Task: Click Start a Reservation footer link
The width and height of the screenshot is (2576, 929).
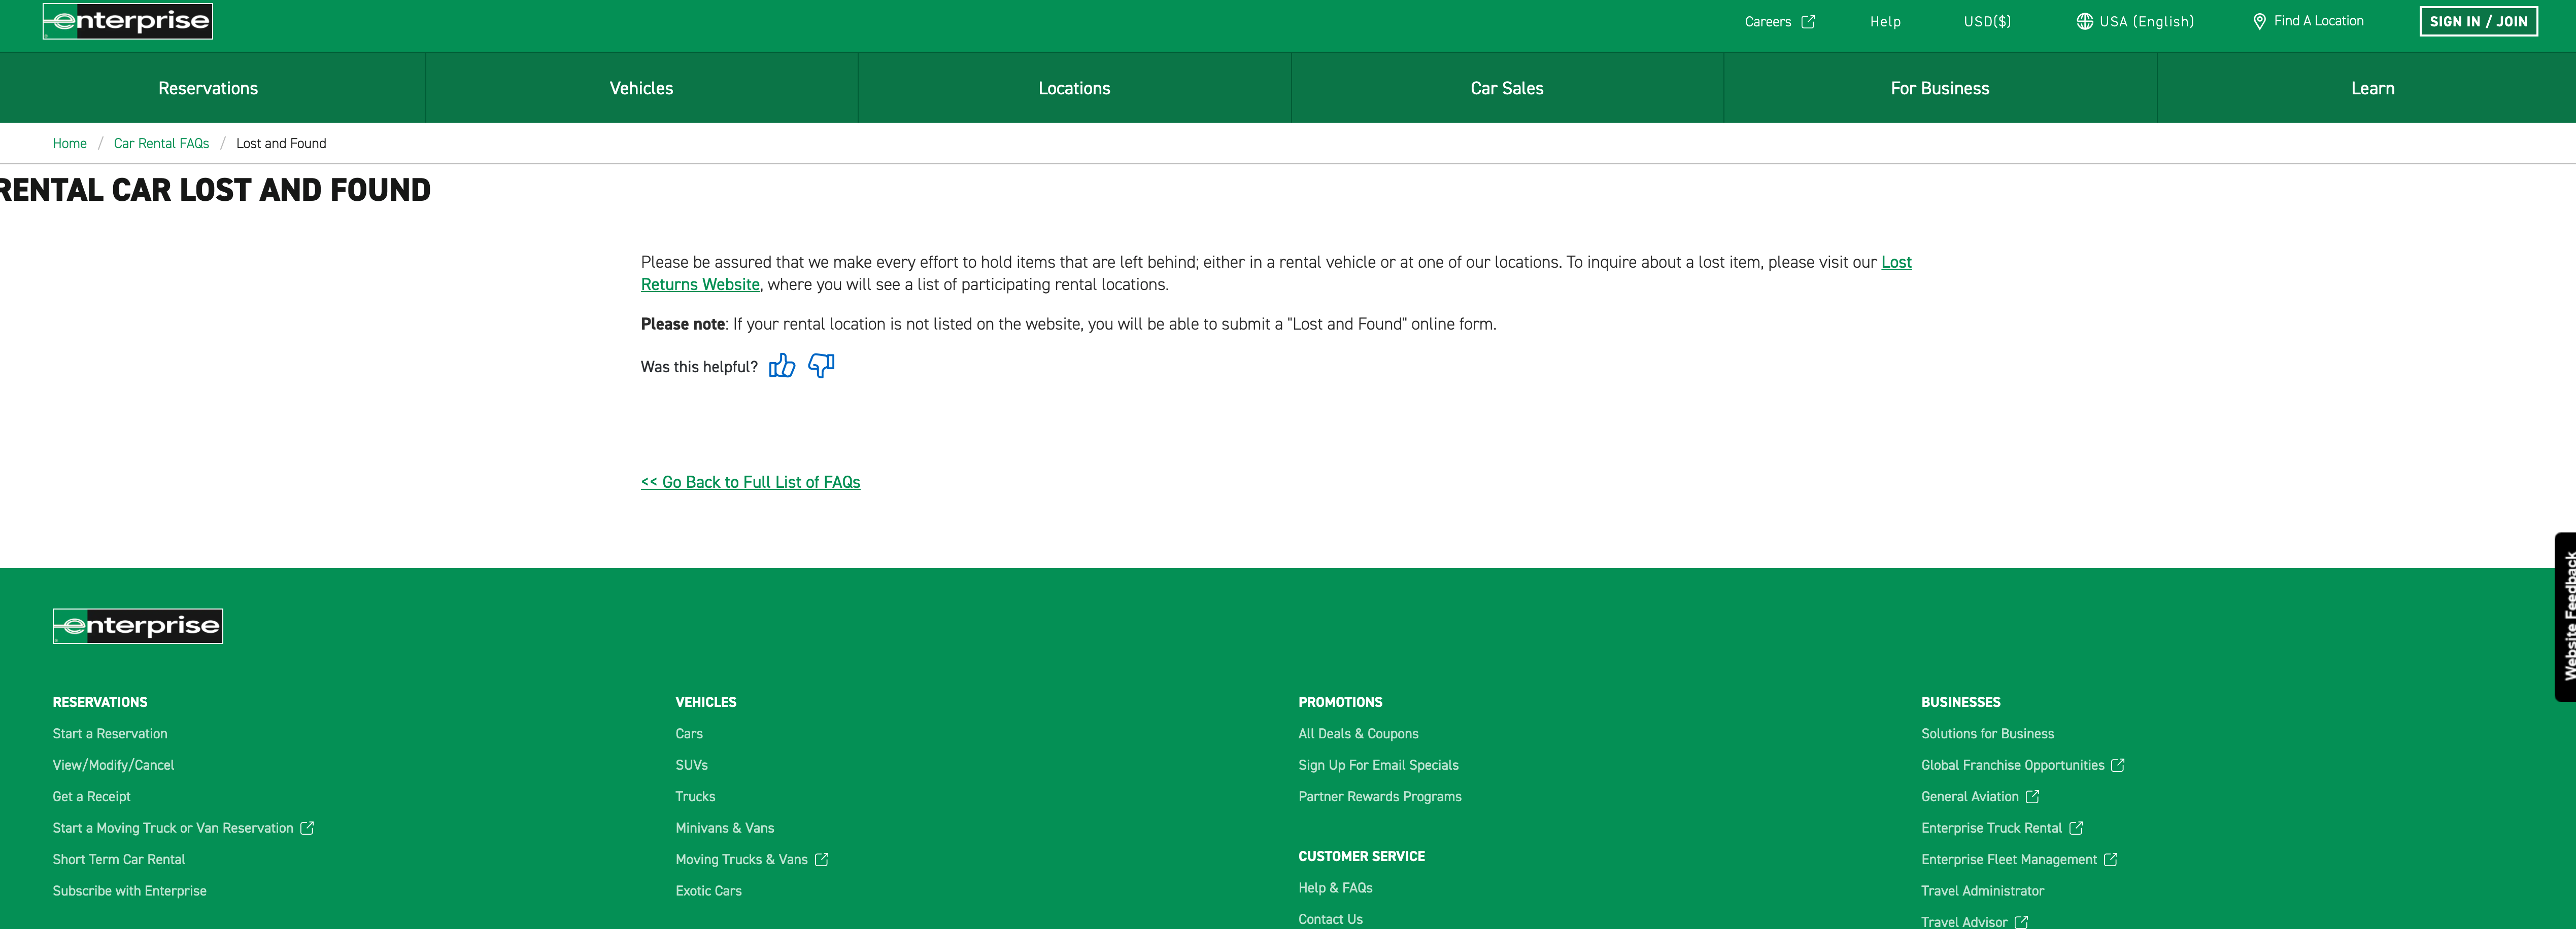Action: click(x=110, y=733)
